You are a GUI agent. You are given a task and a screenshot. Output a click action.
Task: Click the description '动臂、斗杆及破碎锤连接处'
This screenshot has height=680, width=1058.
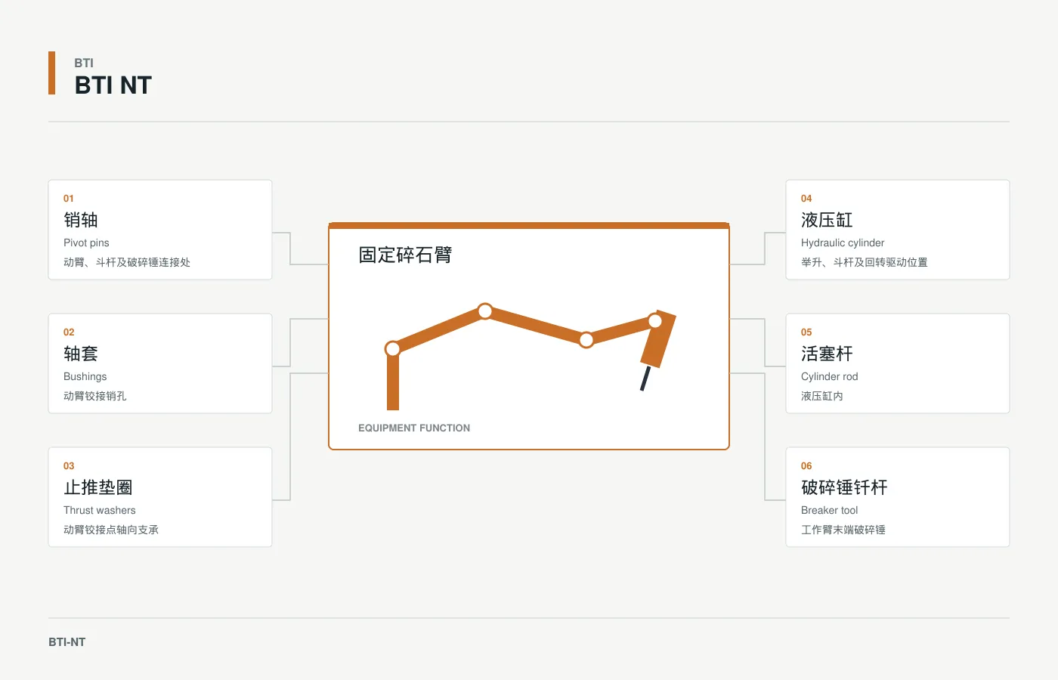tap(127, 262)
